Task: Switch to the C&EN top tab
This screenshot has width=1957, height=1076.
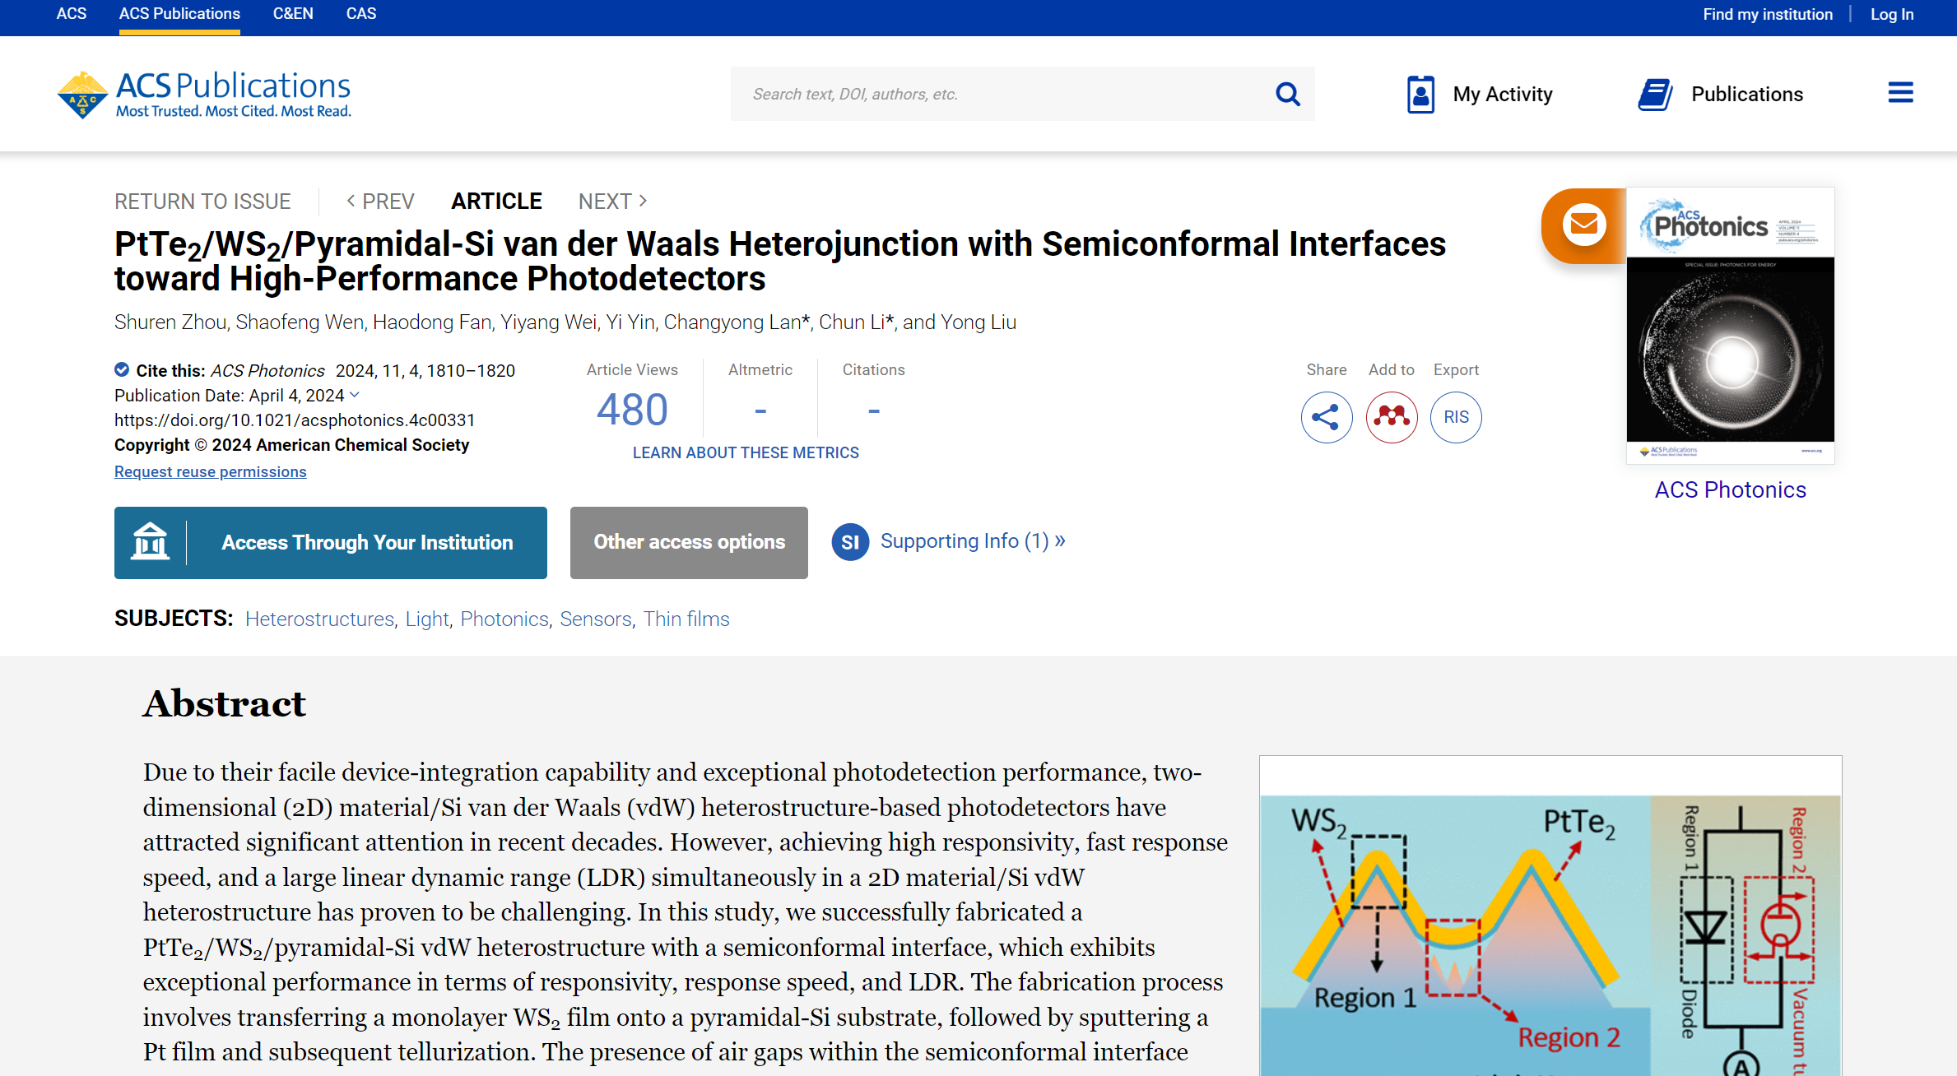Action: 293,14
